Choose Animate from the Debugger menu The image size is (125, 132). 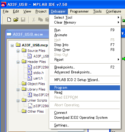pos(85,35)
